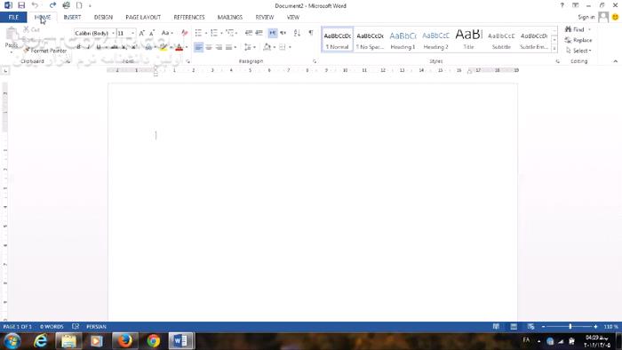Expand the Styles gallery more arrow
The width and height of the screenshot is (622, 350).
[x=554, y=49]
